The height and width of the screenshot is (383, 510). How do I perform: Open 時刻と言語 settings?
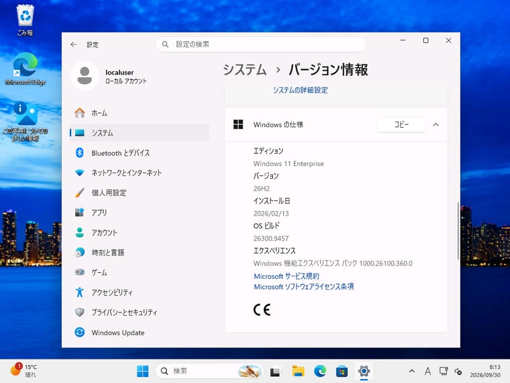point(140,253)
